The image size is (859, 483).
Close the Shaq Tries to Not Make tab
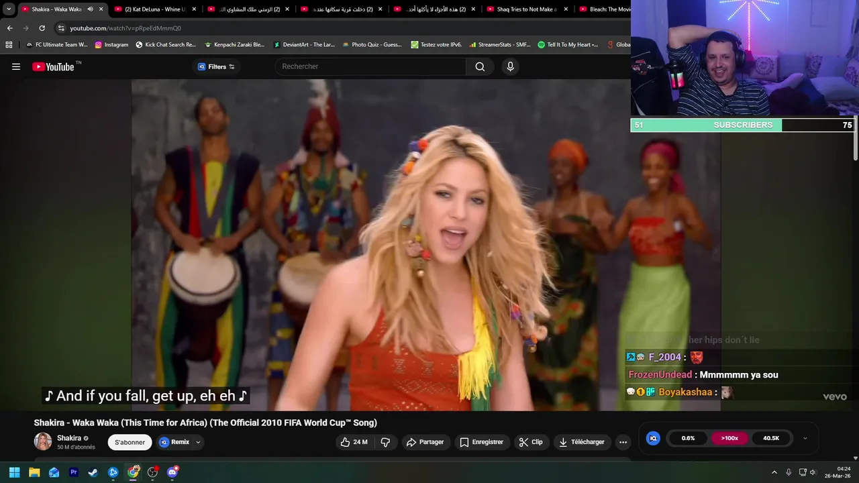(566, 9)
